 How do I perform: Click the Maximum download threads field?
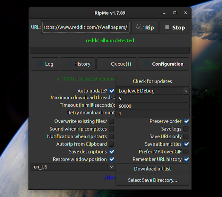click(153, 98)
